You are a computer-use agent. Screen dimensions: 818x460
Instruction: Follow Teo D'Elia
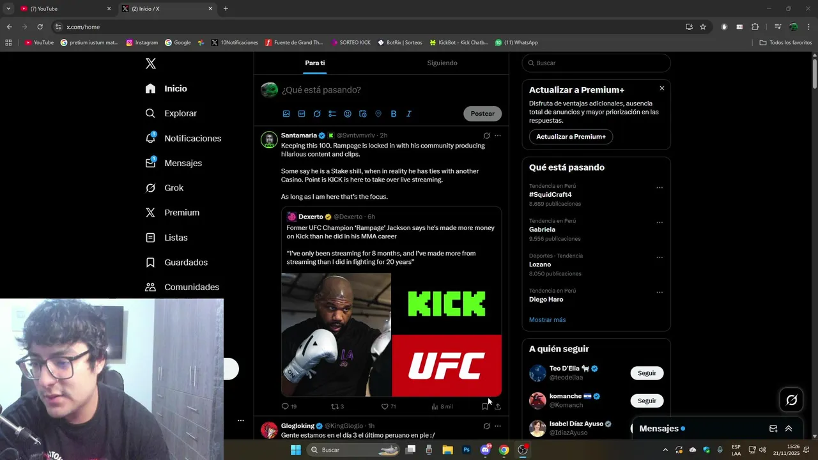(x=647, y=373)
